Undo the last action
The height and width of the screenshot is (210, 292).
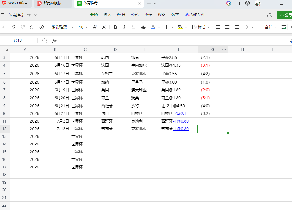pyautogui.click(x=14, y=27)
